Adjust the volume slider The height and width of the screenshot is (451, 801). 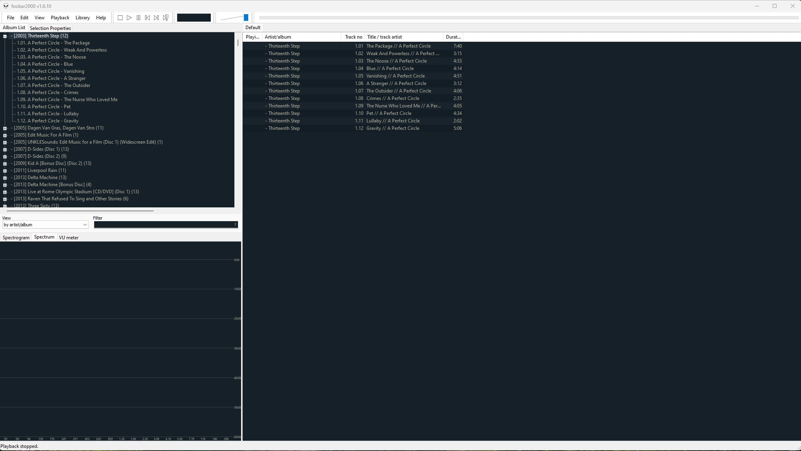[246, 17]
